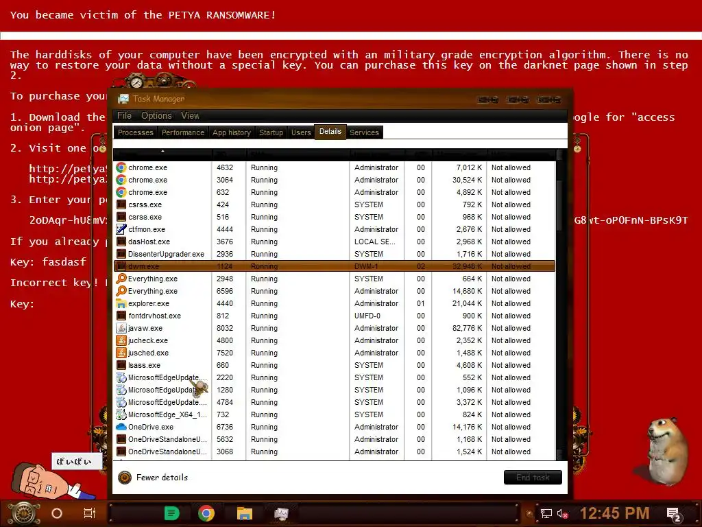Viewport: 702px width, 527px height.
Task: Select MicrosoftEdgeUpdate icon PID 2220
Action: tap(121, 377)
